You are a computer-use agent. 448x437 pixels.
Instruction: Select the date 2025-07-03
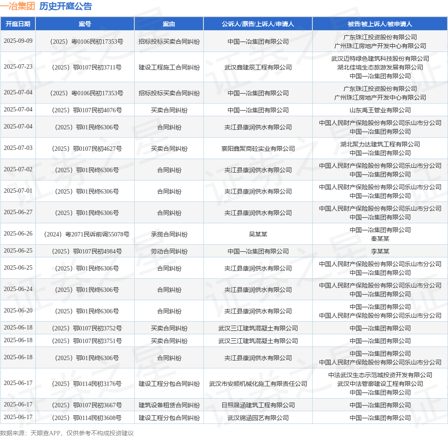pyautogui.click(x=18, y=148)
